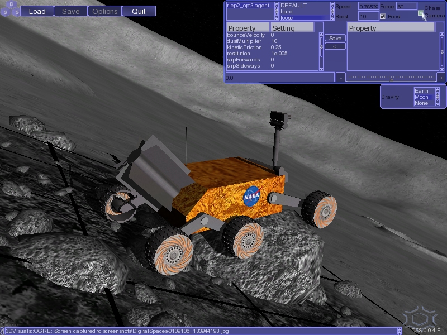
Task: Click the left property table scrollbar
Action: coord(321,51)
